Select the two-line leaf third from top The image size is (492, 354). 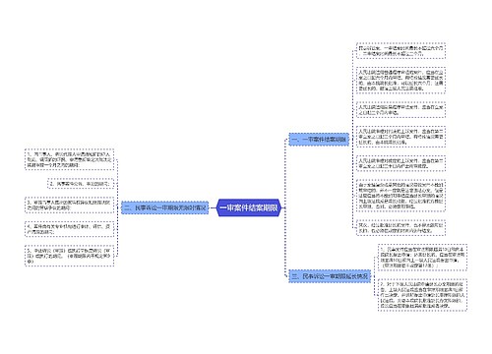tap(400, 109)
